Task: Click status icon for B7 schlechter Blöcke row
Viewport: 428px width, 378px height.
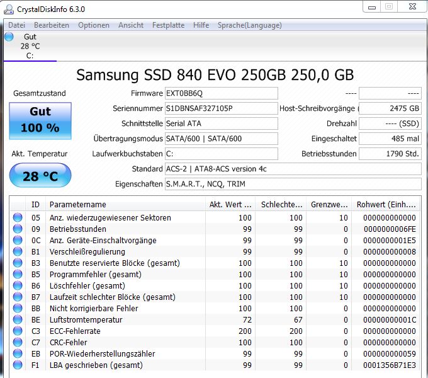Action: tap(18, 297)
